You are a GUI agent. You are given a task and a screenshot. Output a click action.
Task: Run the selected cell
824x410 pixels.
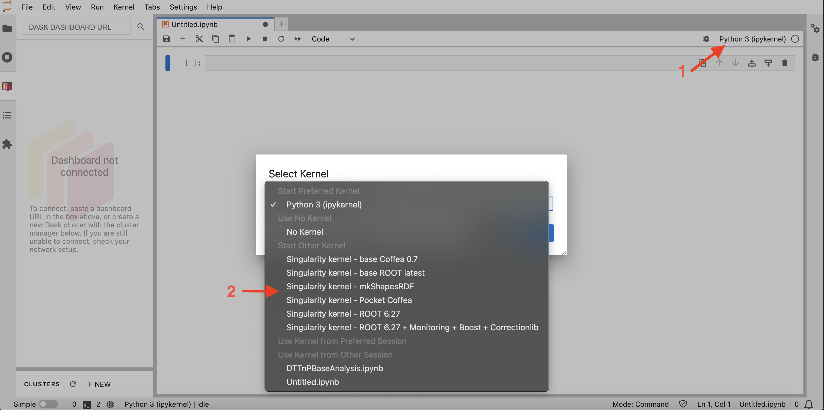[x=248, y=39]
